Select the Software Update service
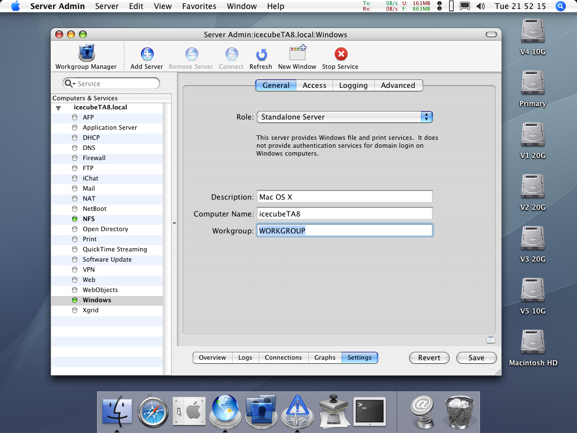This screenshot has width=577, height=433. (x=106, y=259)
